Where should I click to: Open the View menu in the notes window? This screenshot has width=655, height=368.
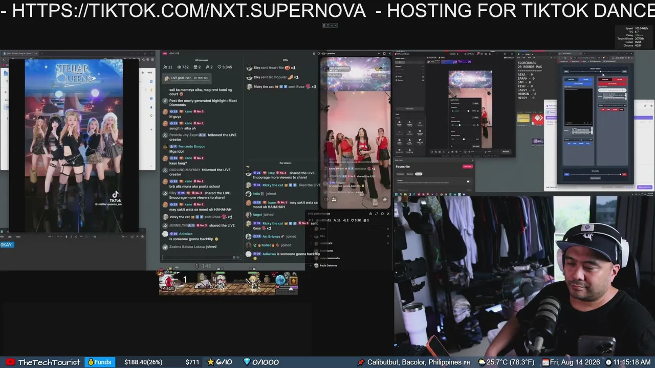[x=18, y=237]
